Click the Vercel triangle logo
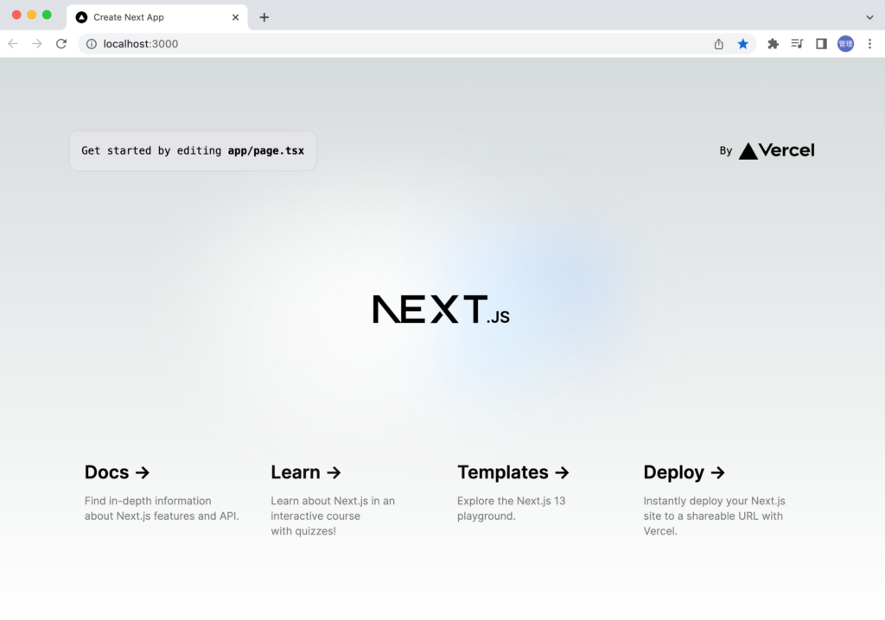 point(748,150)
